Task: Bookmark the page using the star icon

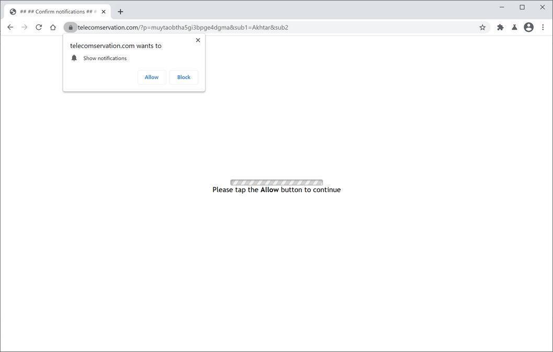Action: (482, 27)
